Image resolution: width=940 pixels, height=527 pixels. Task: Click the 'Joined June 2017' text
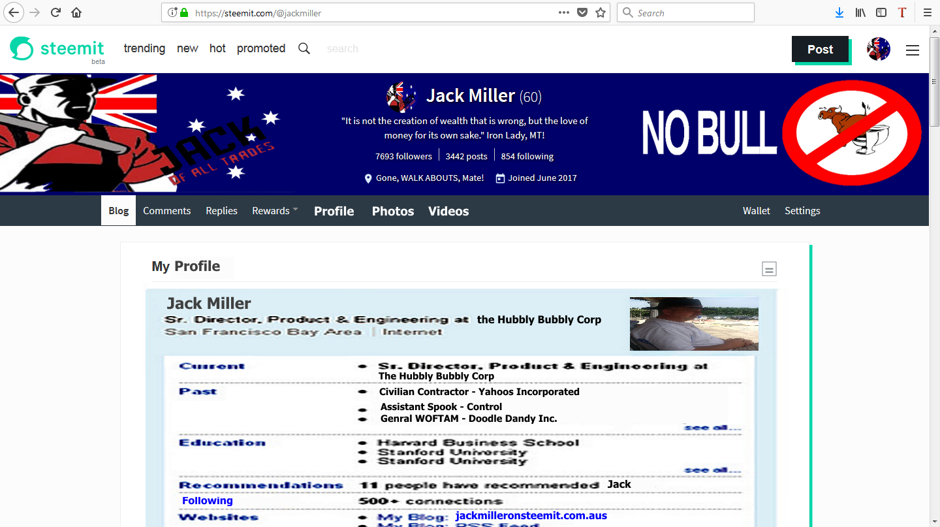pyautogui.click(x=542, y=178)
